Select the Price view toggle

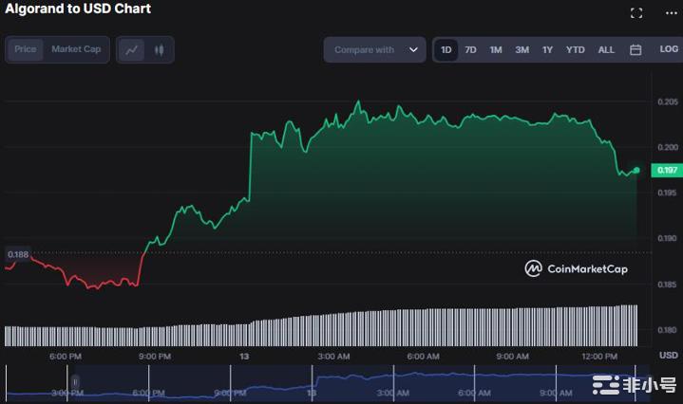pyautogui.click(x=26, y=49)
